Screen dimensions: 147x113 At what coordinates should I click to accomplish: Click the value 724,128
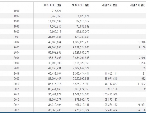pos(141,110)
